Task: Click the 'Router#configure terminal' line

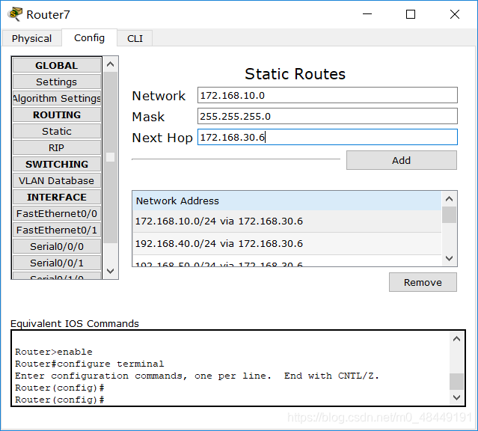Action: [x=89, y=364]
